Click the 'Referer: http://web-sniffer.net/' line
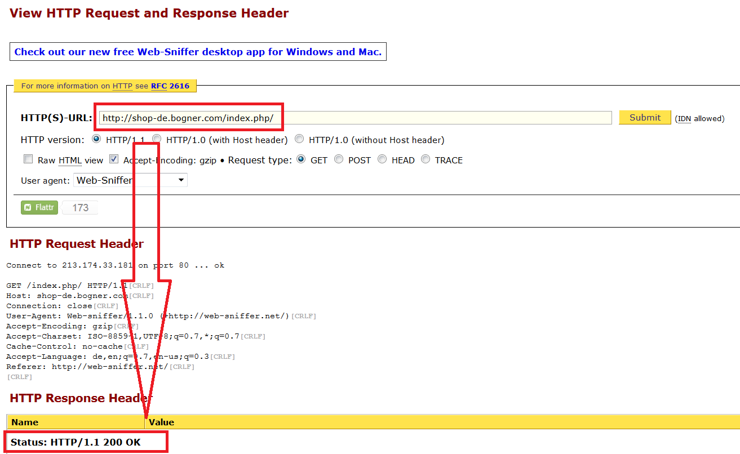 [x=100, y=367]
